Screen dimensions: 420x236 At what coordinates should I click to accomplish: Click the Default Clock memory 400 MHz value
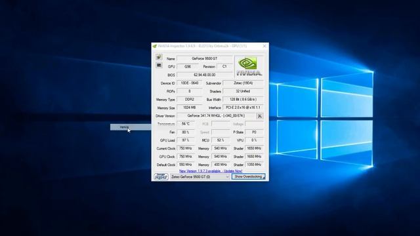[x=220, y=165]
